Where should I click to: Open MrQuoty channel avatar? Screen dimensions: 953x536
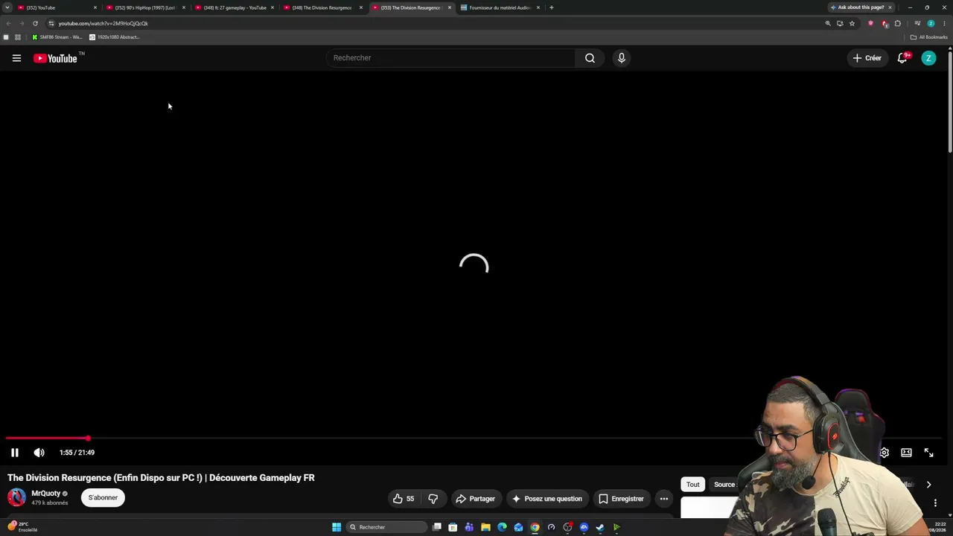[16, 497]
